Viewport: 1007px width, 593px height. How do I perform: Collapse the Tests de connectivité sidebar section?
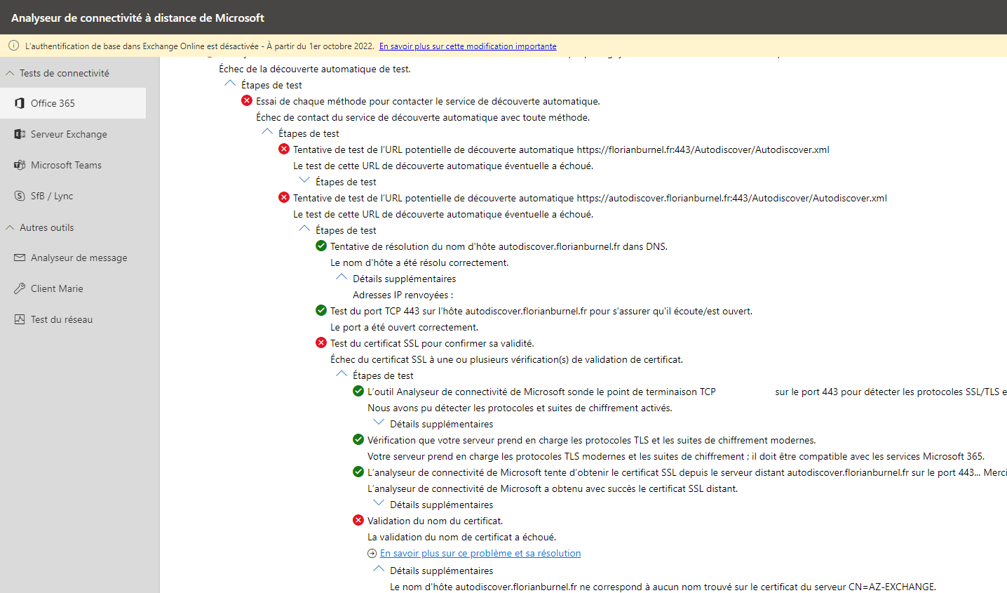9,72
